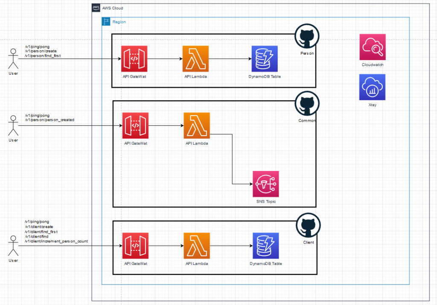The height and width of the screenshot is (305, 437).
Task: Select DynamoDB Table icon in Client group
Action: click(265, 245)
